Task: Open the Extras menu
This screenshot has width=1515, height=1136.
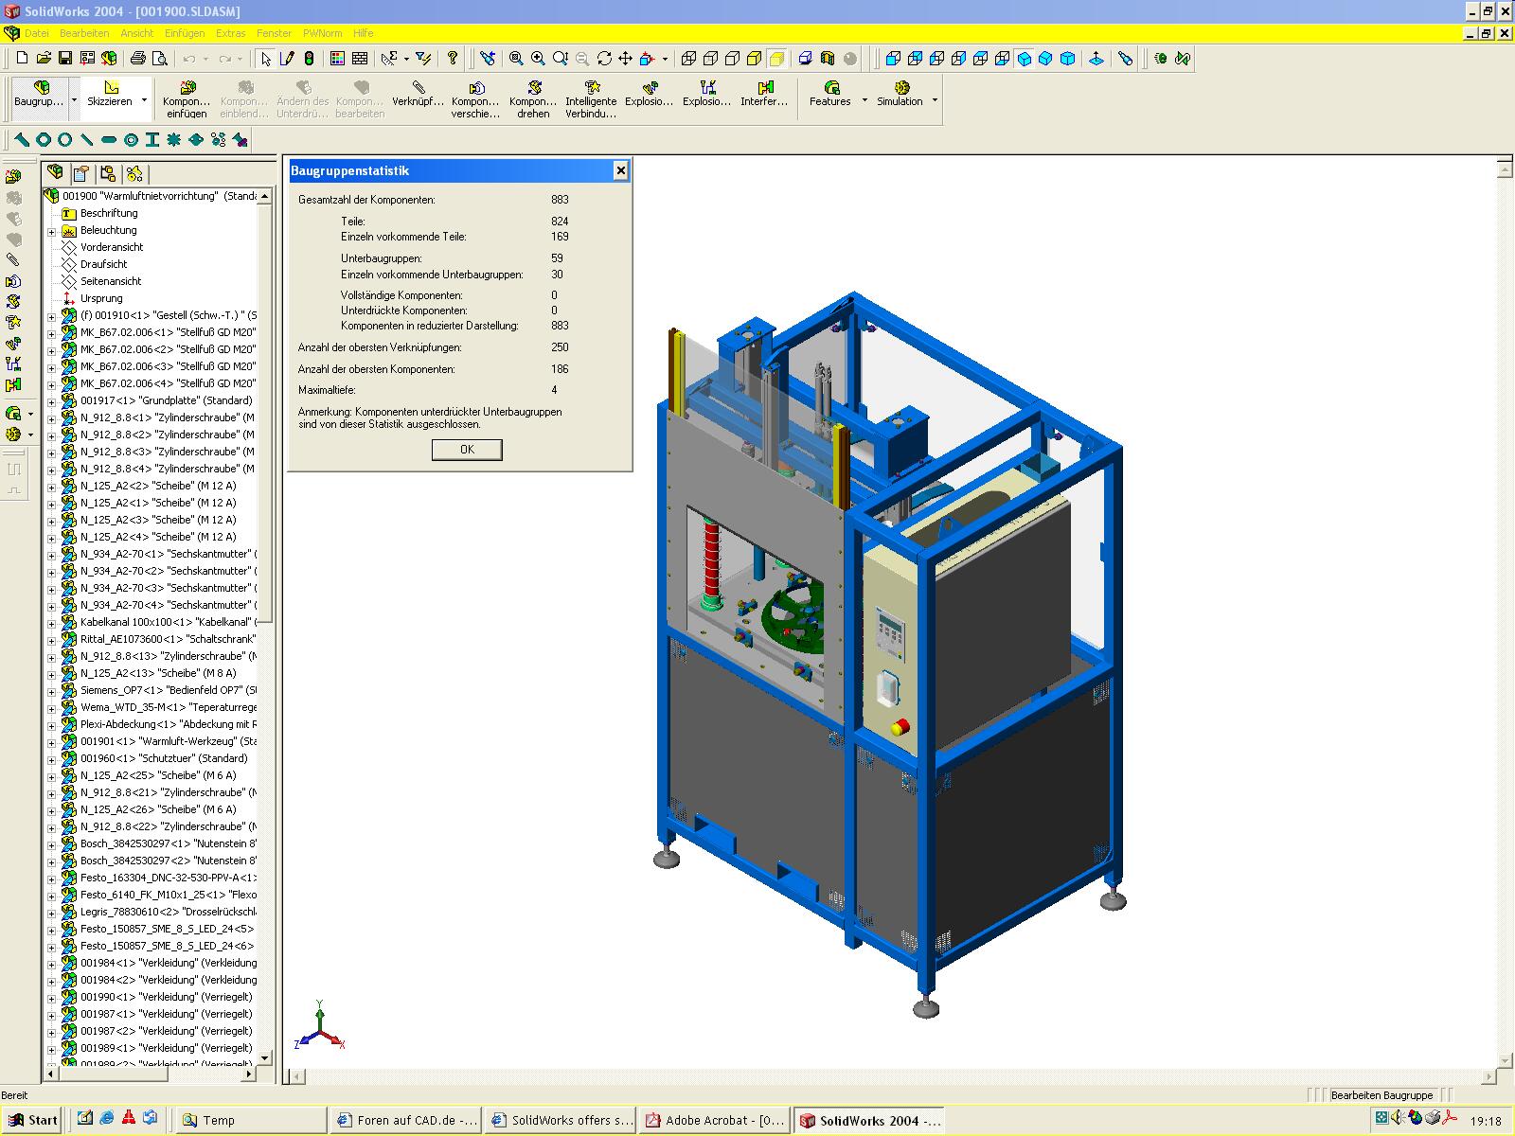Action: pos(230,33)
